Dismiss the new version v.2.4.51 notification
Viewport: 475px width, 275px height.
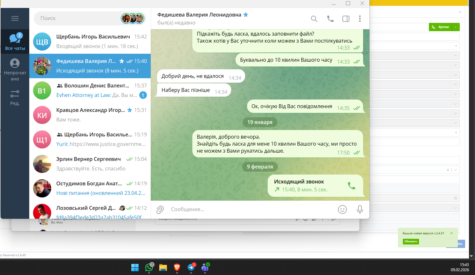tap(451, 233)
